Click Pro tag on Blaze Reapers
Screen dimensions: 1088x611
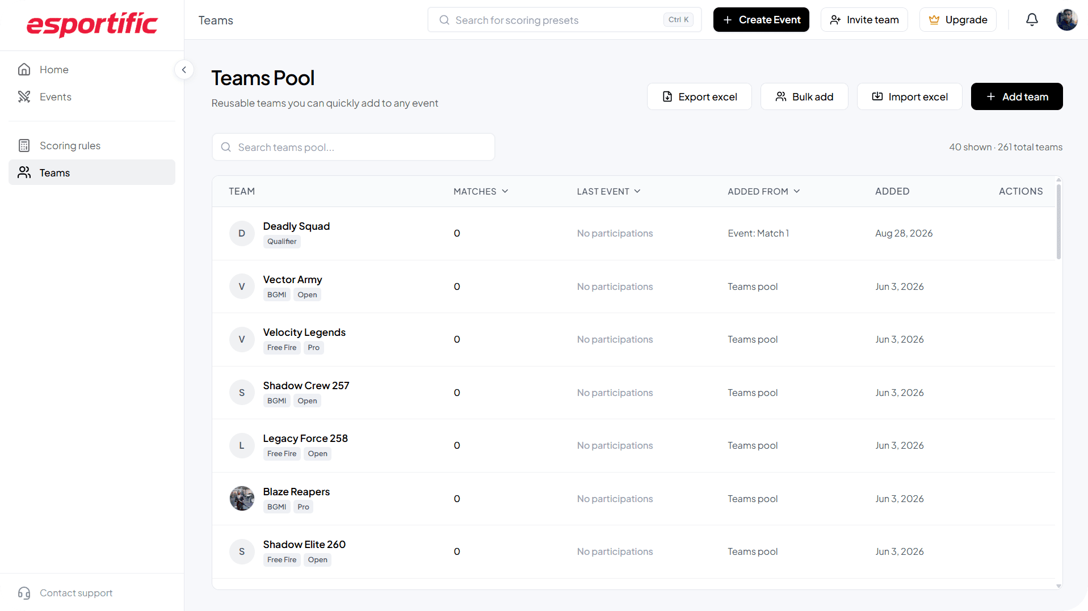point(303,507)
